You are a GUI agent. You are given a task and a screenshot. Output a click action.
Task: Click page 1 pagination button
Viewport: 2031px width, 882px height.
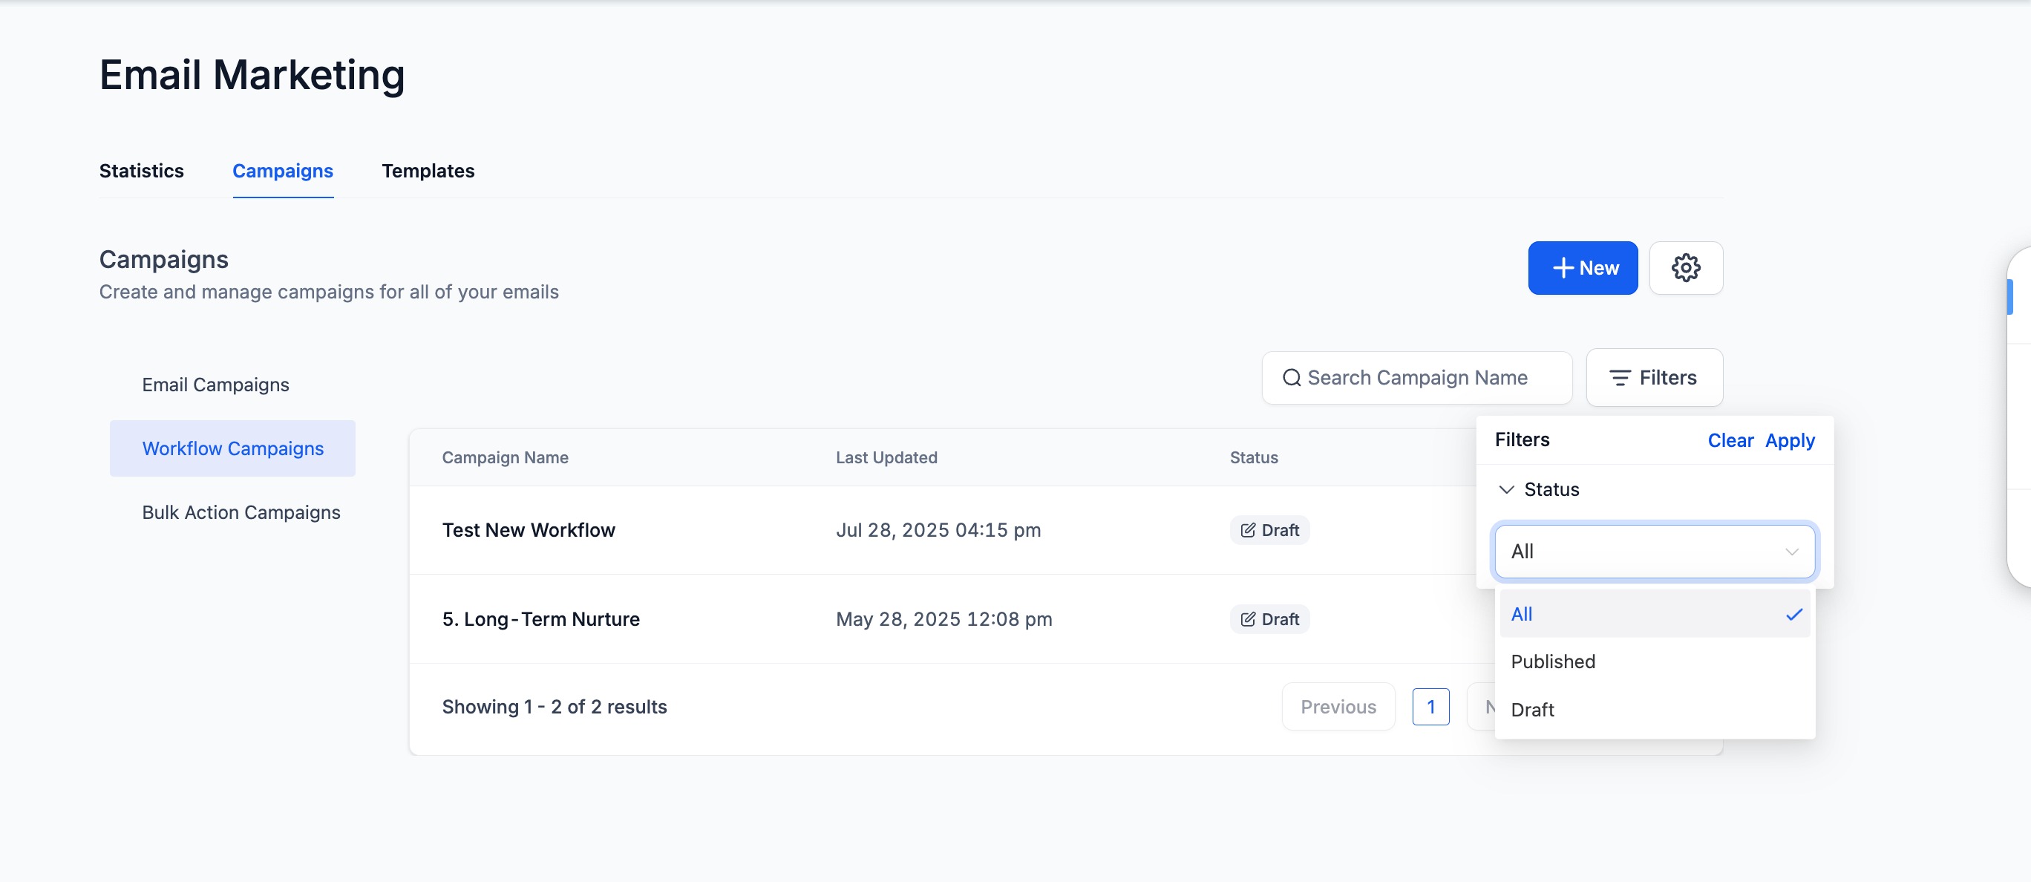click(1430, 707)
